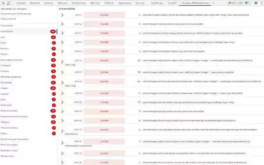Viewport: 264px width, 165px height.
Task: Expand the A11Y-5 result row
Action: coord(62,51)
